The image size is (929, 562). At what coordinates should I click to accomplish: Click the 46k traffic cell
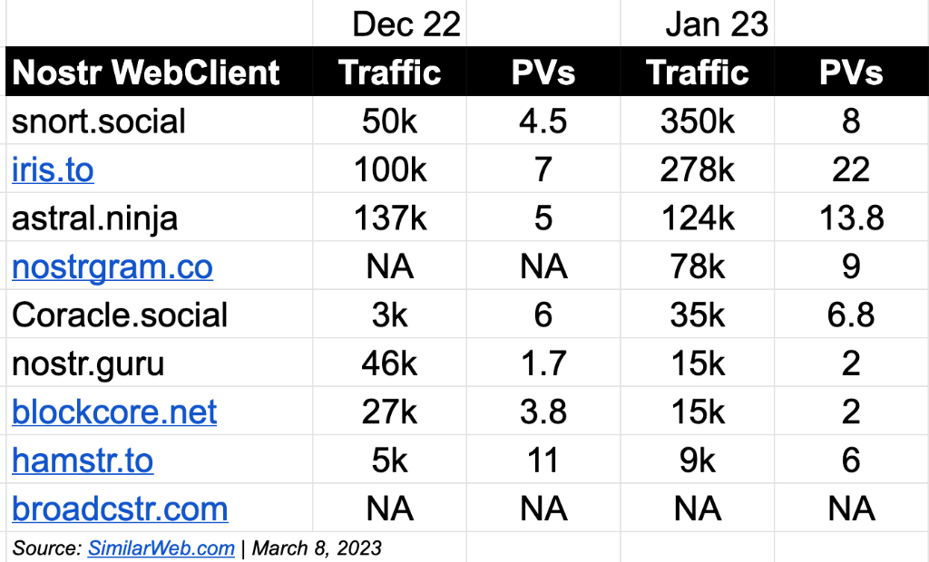(390, 363)
